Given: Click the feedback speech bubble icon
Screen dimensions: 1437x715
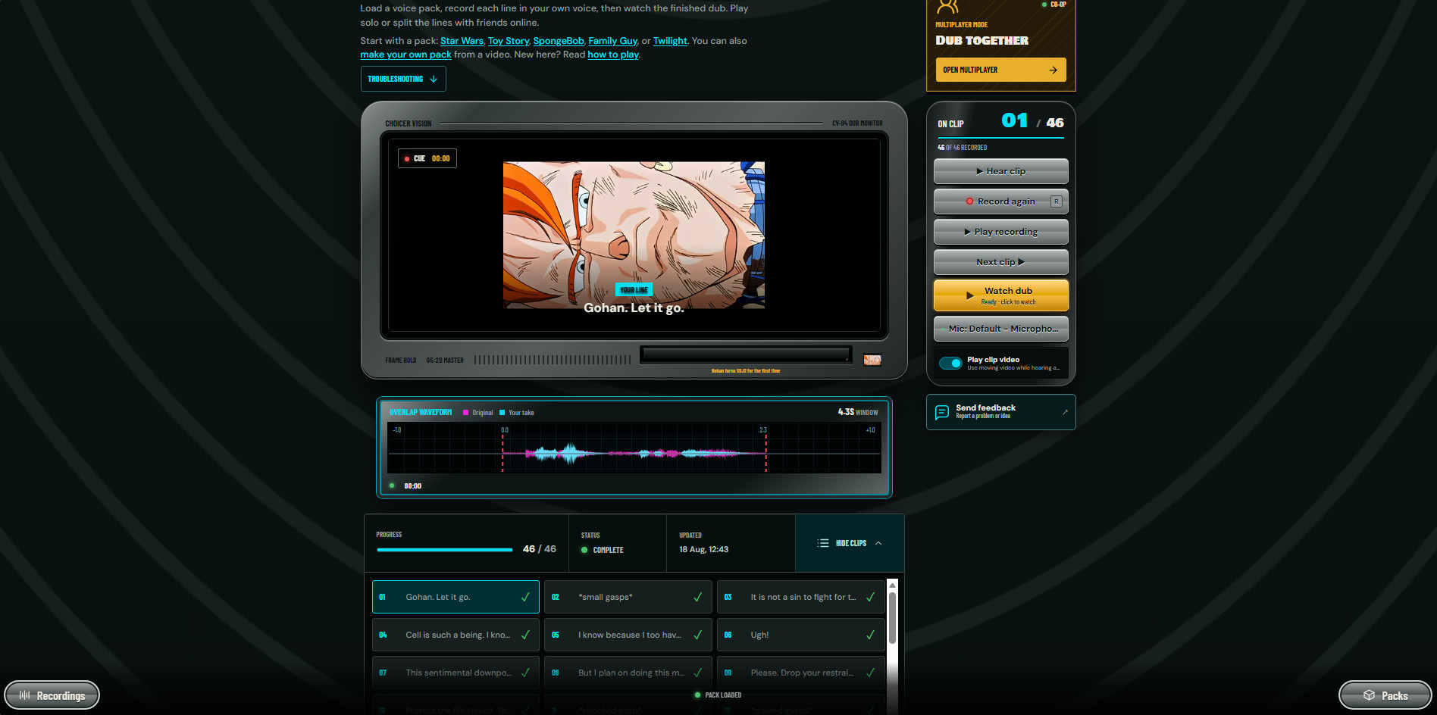Looking at the screenshot, I should (942, 412).
